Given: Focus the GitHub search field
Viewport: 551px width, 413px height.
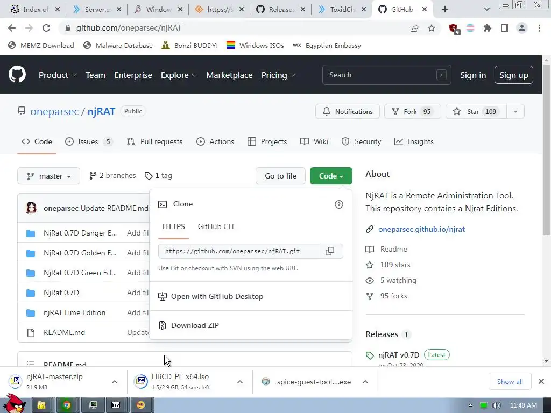Looking at the screenshot, I should pyautogui.click(x=386, y=75).
